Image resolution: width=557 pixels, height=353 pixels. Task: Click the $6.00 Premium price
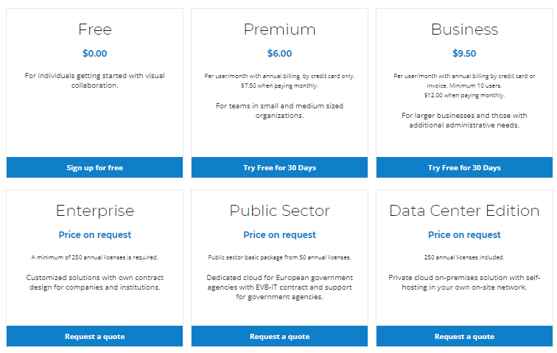tap(279, 53)
